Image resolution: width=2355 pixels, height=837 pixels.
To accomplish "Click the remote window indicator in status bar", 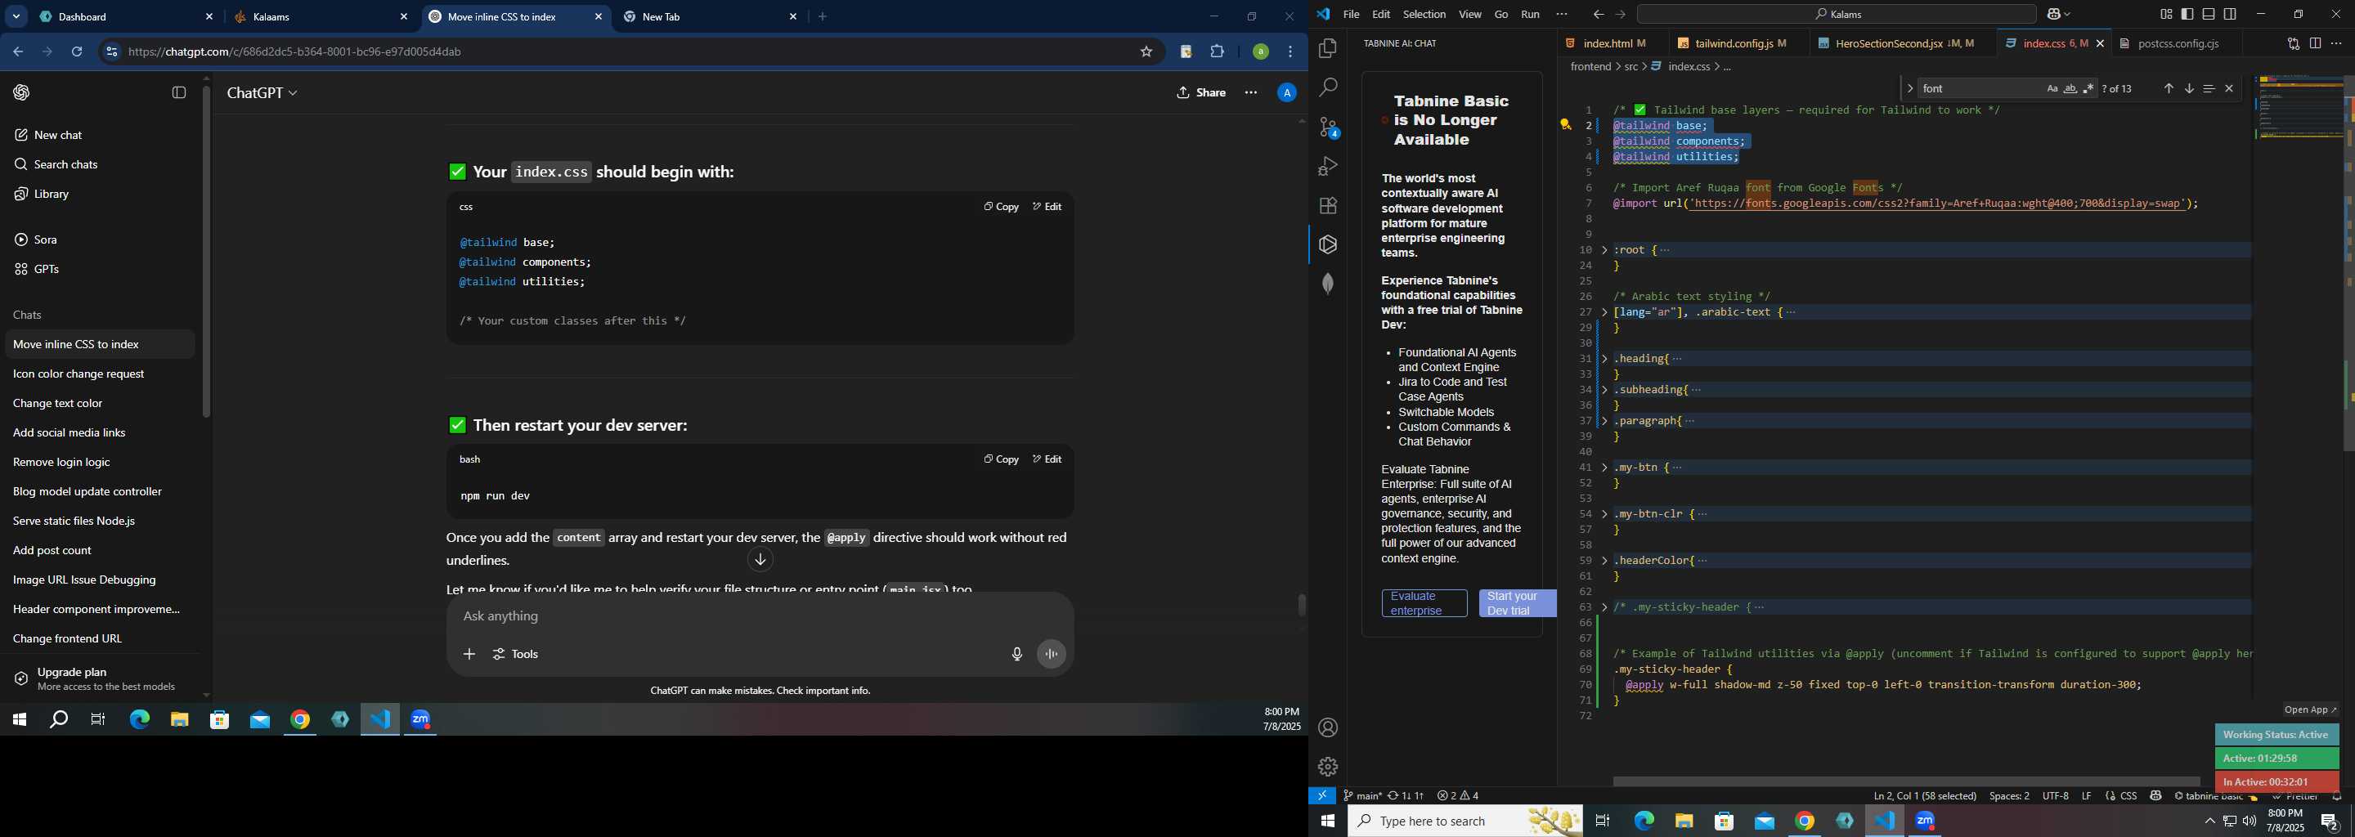I will tap(1322, 796).
